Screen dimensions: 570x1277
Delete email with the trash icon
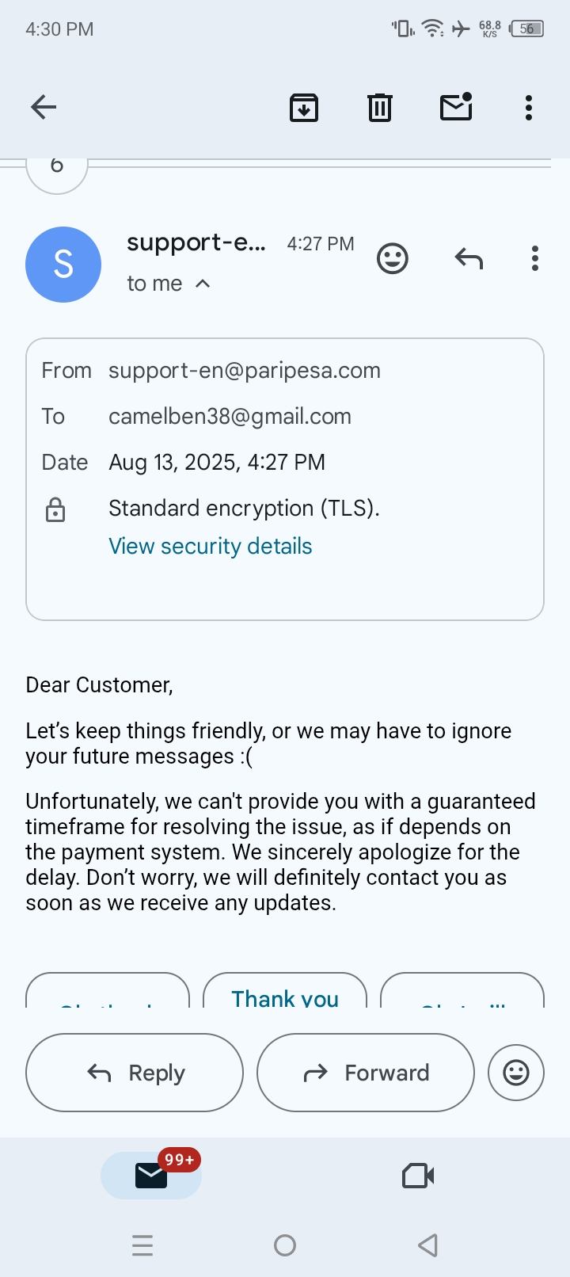pos(380,107)
